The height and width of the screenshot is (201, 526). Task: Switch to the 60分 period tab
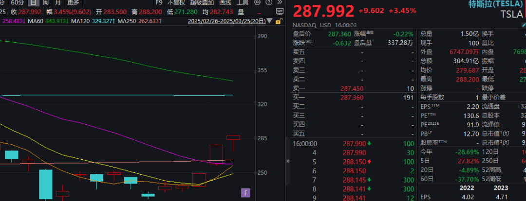17,3
